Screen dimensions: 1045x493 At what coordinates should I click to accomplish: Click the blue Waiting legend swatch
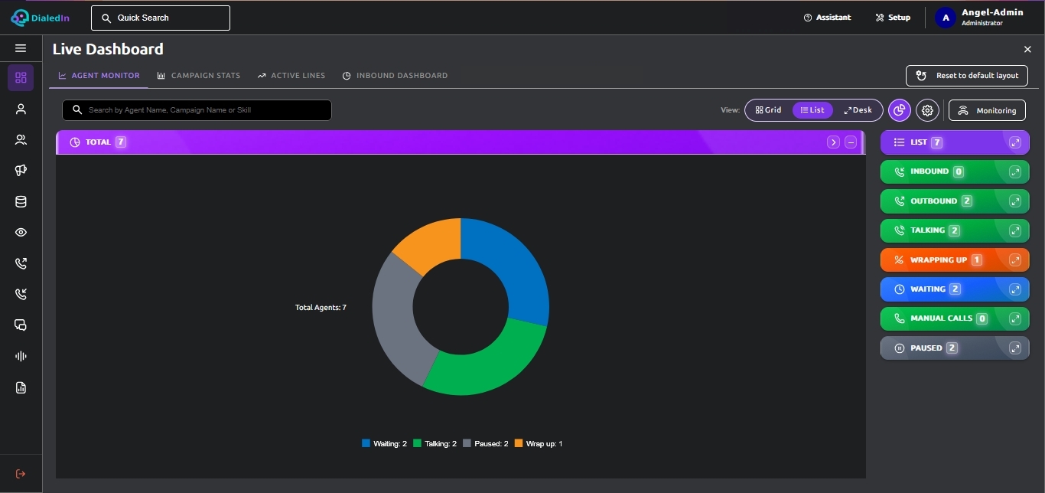pos(366,443)
